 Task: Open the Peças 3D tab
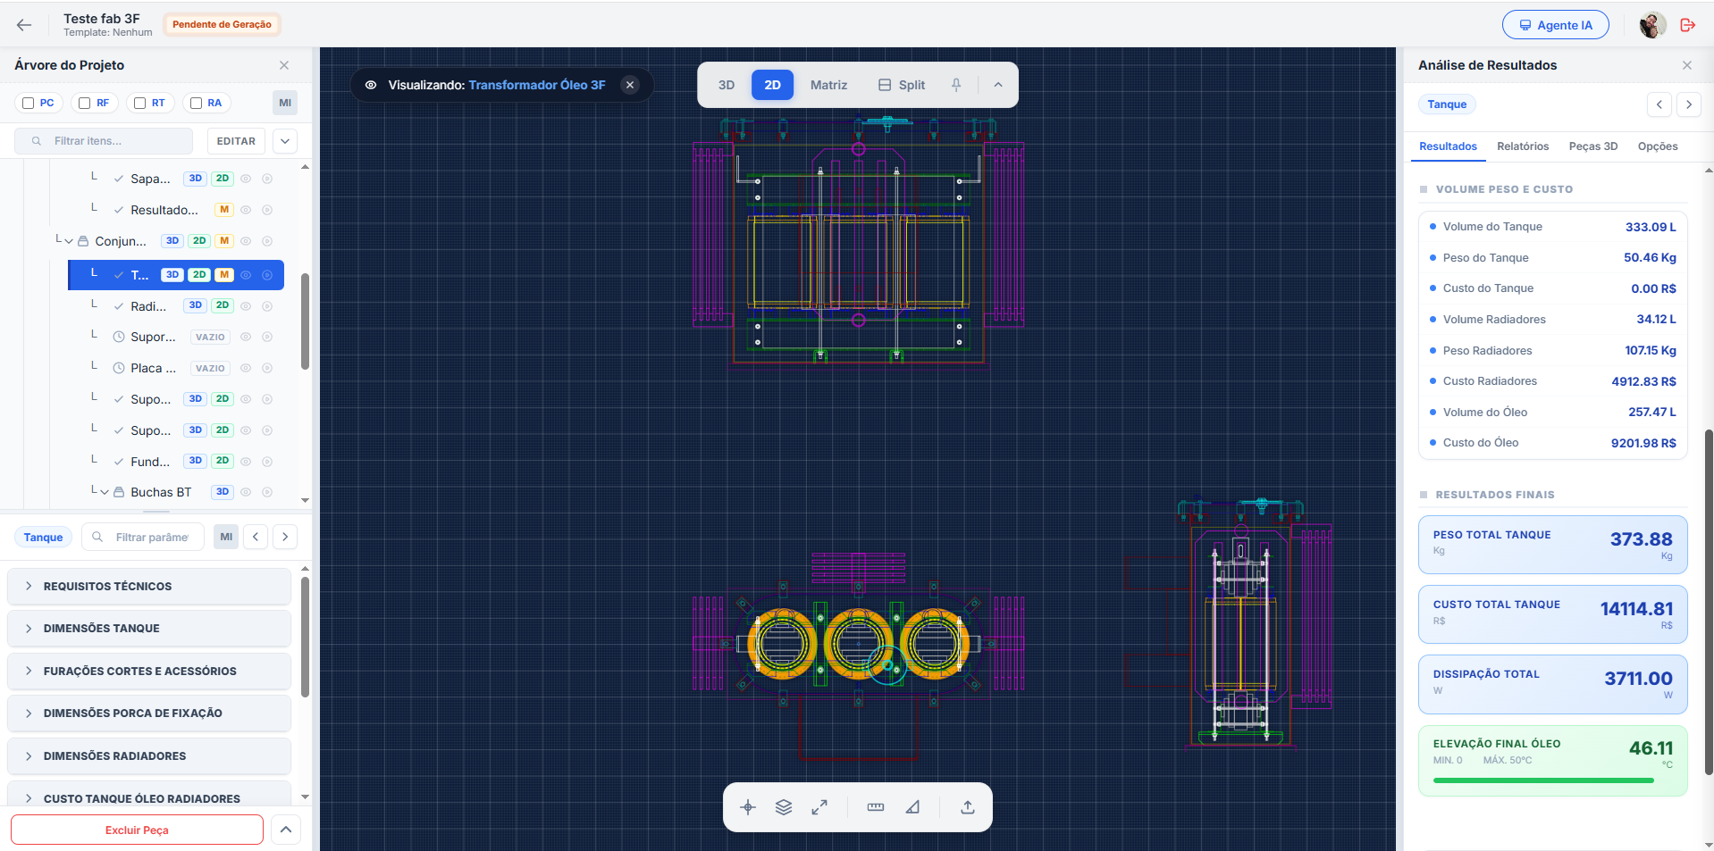click(x=1593, y=146)
